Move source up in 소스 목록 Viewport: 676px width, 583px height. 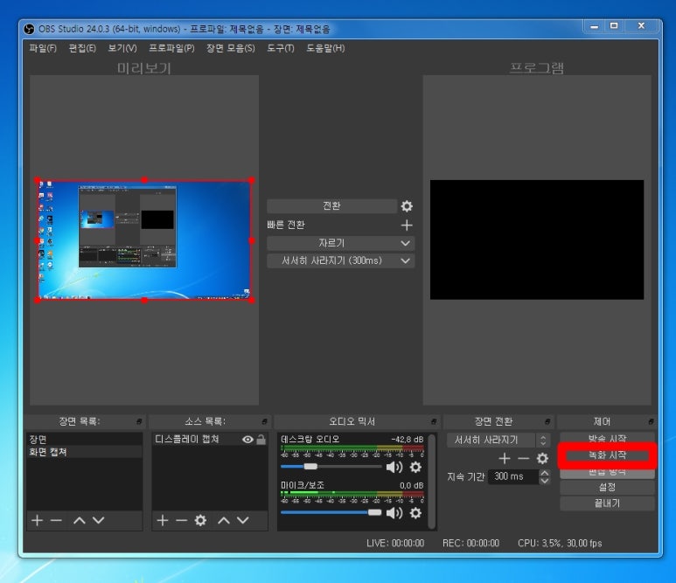click(x=224, y=521)
